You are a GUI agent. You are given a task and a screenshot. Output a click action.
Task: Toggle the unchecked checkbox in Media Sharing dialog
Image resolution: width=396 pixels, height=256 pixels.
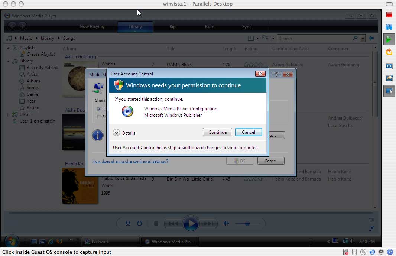point(99,116)
